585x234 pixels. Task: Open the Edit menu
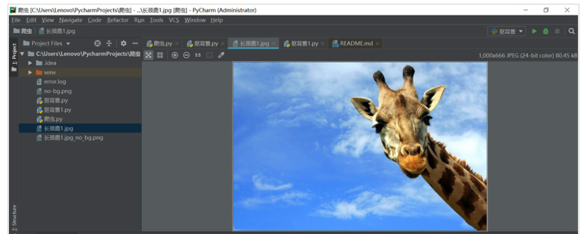point(31,20)
